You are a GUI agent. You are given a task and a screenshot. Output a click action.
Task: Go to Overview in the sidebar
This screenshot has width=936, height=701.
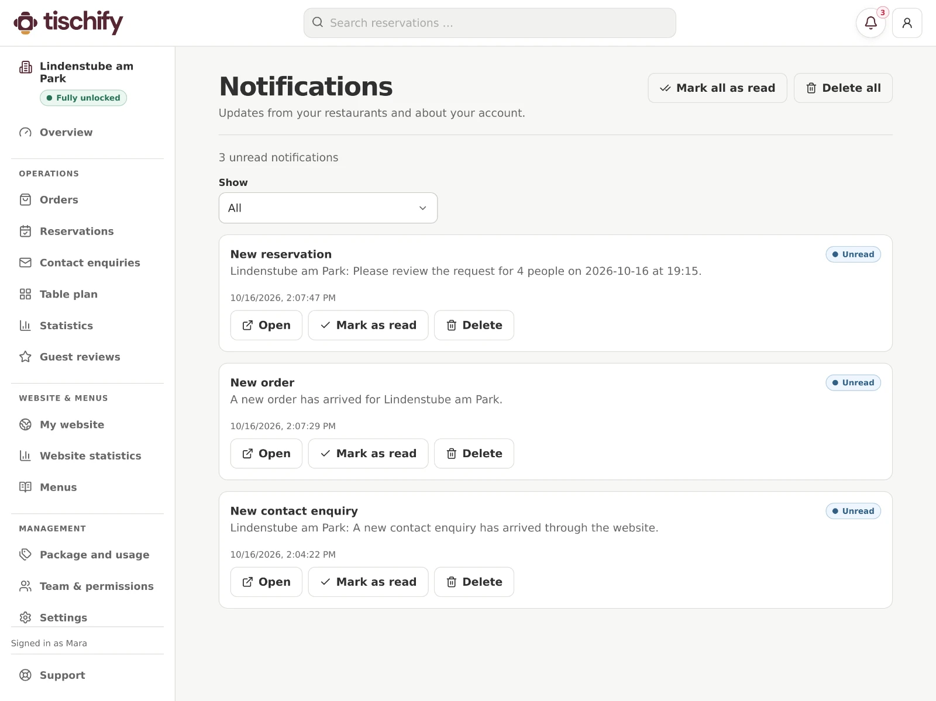[87, 132]
